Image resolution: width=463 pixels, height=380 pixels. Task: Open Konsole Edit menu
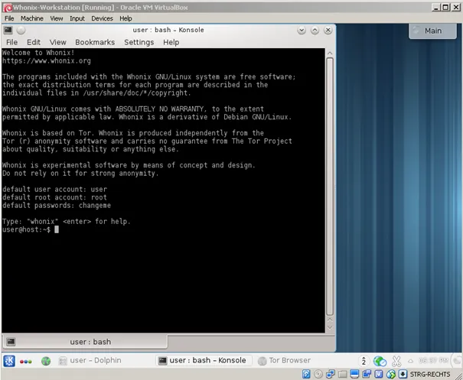coord(34,42)
